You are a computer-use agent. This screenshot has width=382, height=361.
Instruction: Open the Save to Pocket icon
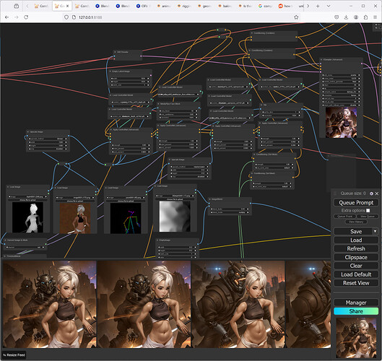pyautogui.click(x=337, y=17)
